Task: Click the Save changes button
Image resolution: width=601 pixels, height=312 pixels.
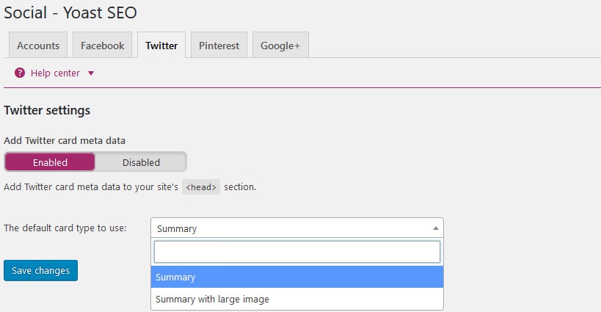Action: 40,270
